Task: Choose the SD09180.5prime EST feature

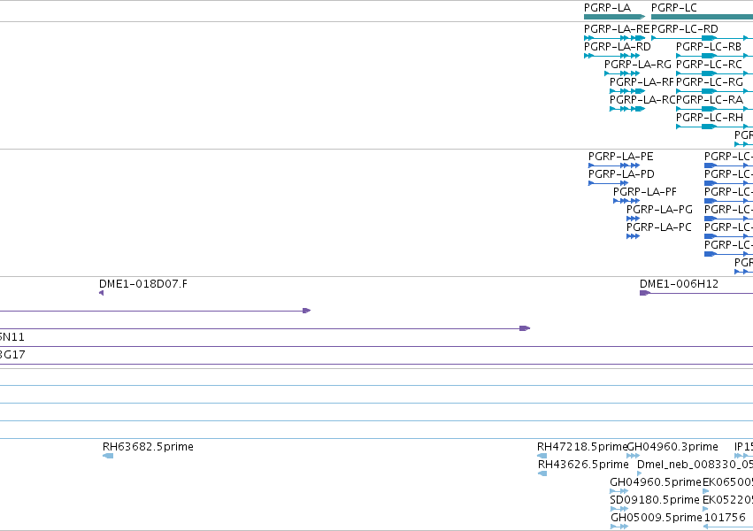Action: coord(619,509)
